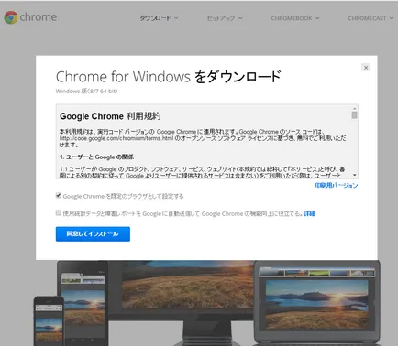
Task: Expand the セットアップ dropdown arrow
Action: [240, 18]
